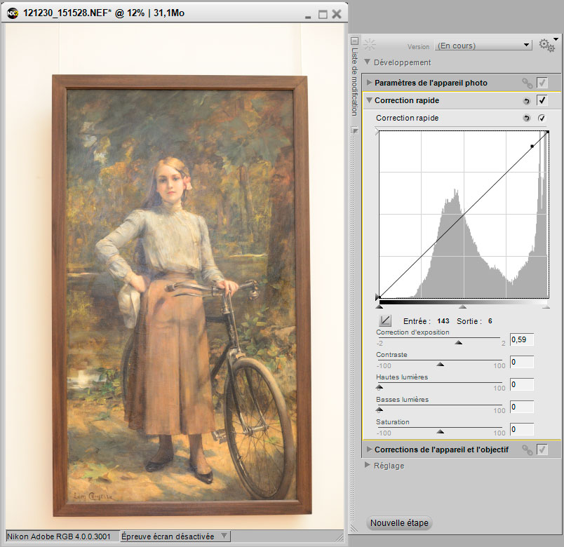Select the upper curve anchor point

click(x=532, y=147)
